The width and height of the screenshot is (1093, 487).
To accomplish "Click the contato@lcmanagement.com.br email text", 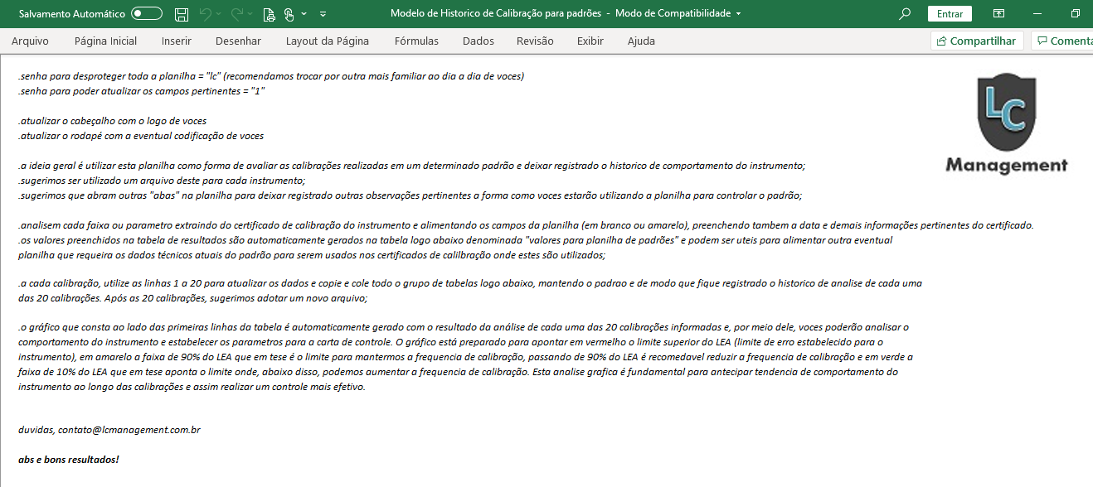I will click(x=129, y=430).
